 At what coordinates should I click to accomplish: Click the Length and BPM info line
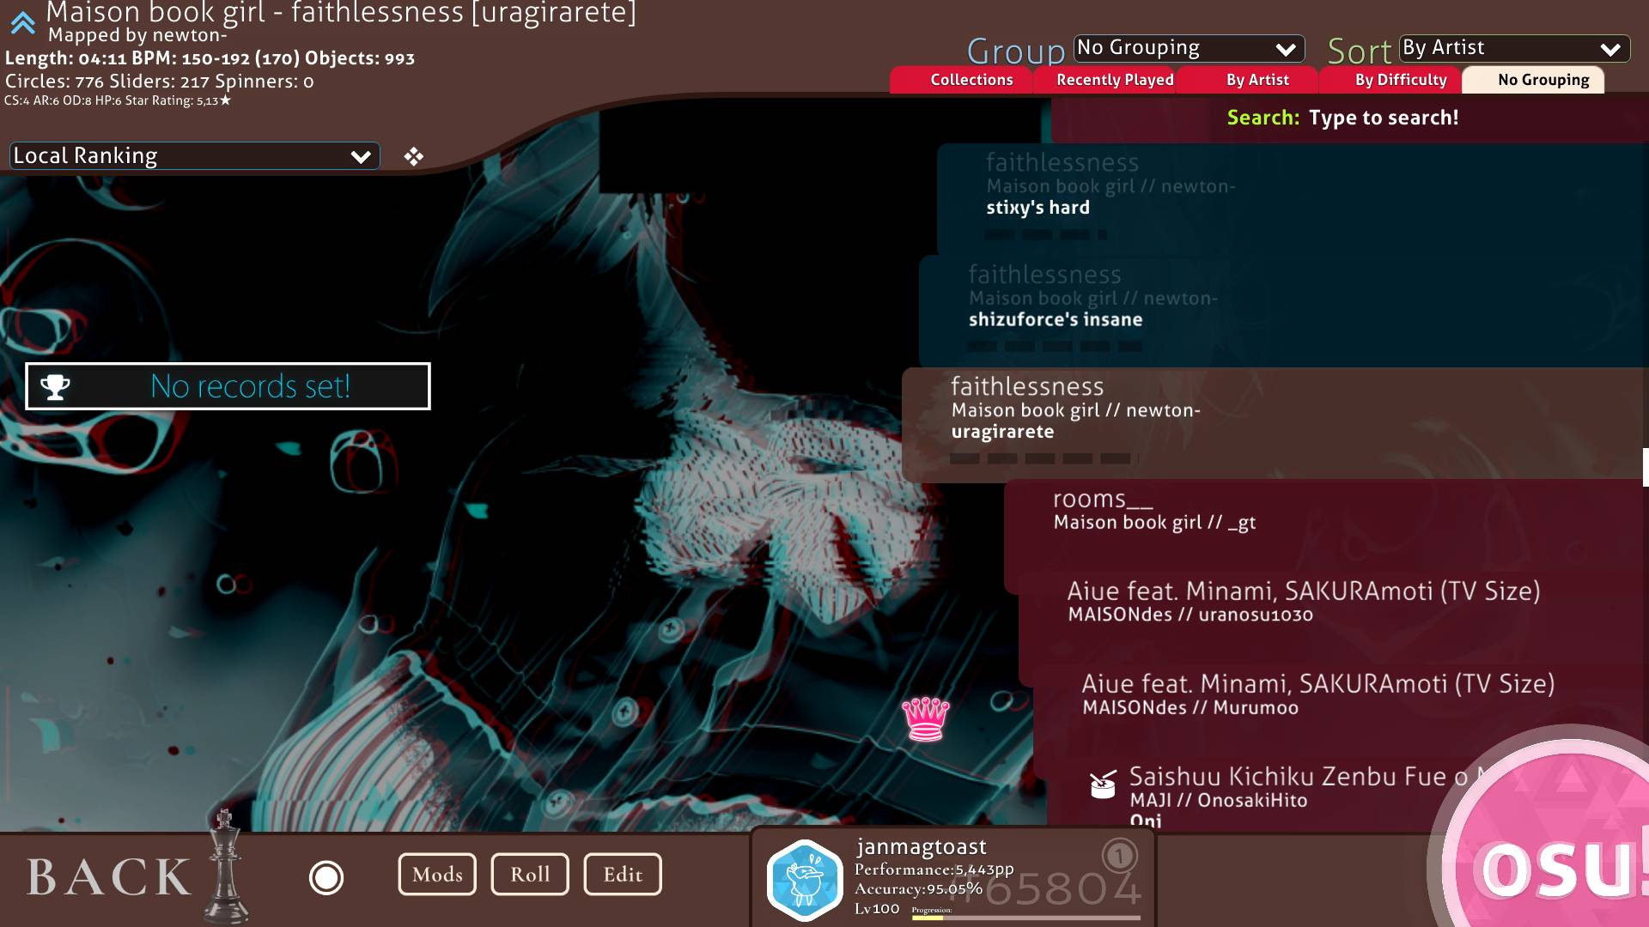tap(210, 58)
